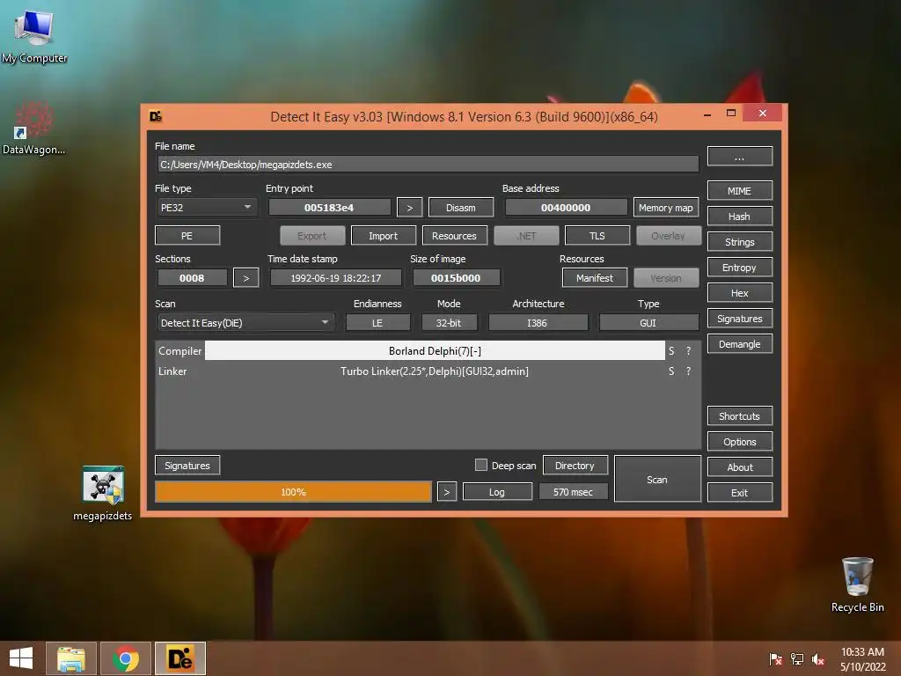Activate Detect It Easy taskbar icon

point(179,658)
